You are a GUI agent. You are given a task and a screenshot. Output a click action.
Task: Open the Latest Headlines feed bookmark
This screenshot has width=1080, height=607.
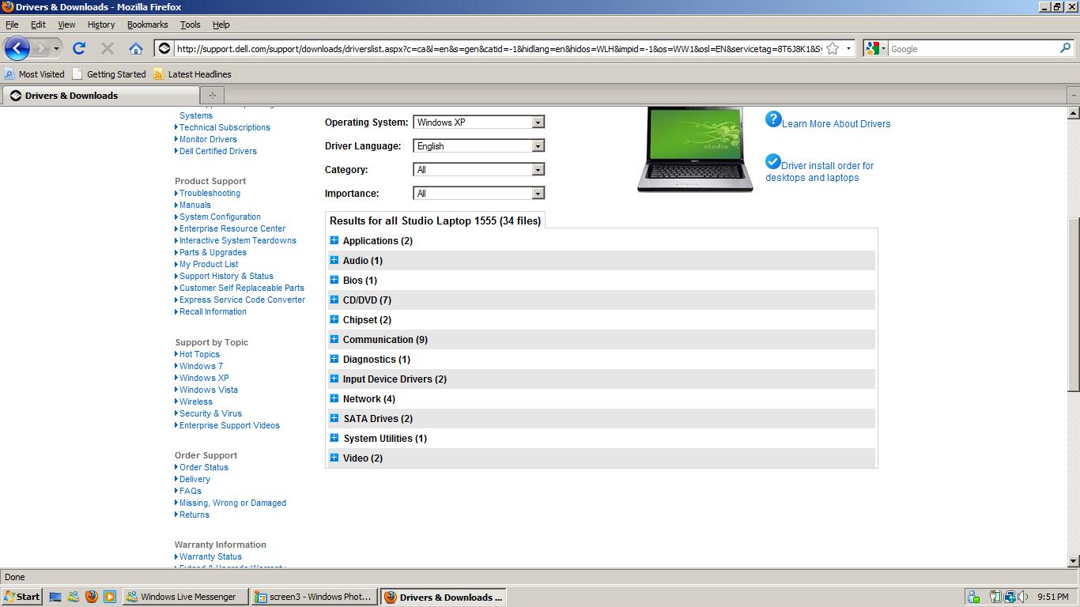(192, 74)
